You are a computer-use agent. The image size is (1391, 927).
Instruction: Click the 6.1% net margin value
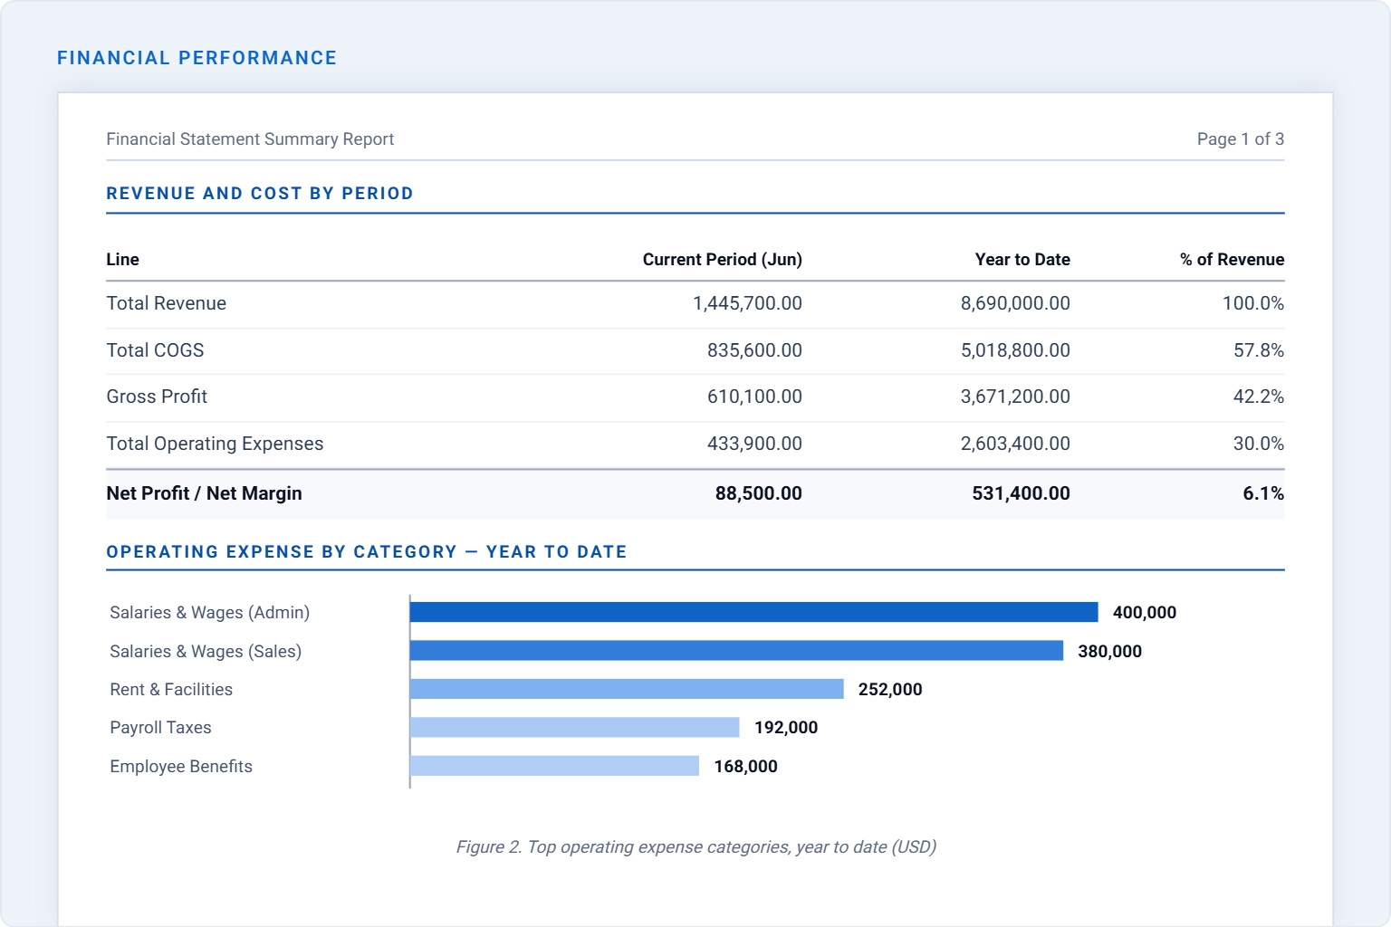point(1263,493)
